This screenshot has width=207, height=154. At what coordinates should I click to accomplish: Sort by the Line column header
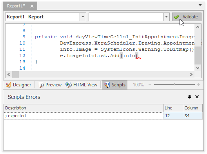173,108
